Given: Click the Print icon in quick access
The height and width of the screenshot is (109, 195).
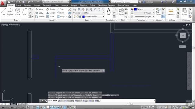Looking at the screenshot, I should coord(29,2).
